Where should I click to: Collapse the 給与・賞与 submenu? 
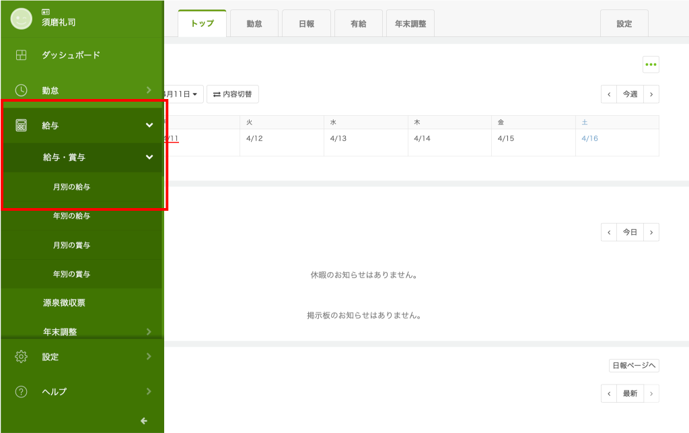point(149,158)
